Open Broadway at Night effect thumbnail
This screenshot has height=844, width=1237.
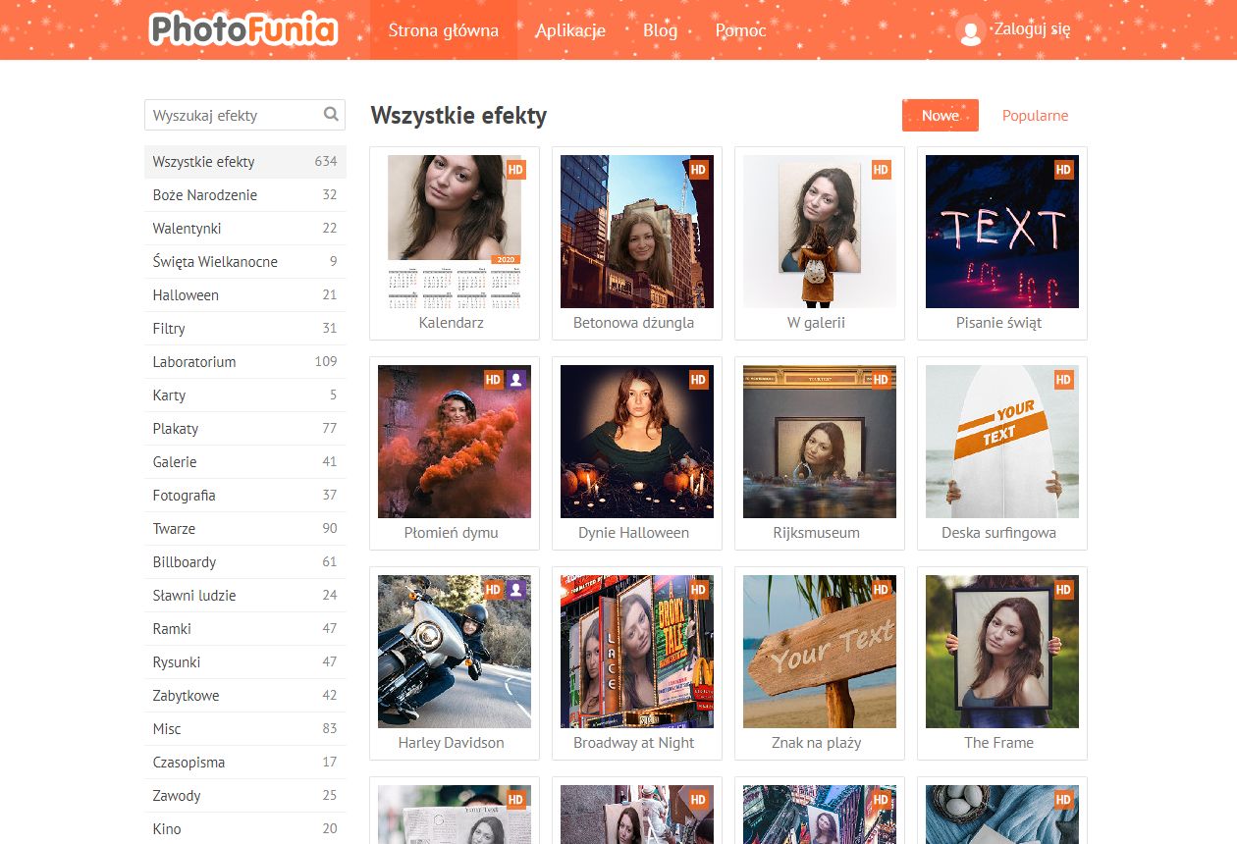coord(637,652)
